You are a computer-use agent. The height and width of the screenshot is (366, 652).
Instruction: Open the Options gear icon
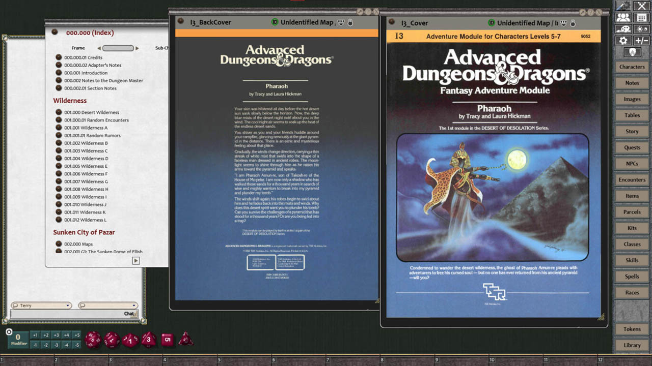click(623, 41)
